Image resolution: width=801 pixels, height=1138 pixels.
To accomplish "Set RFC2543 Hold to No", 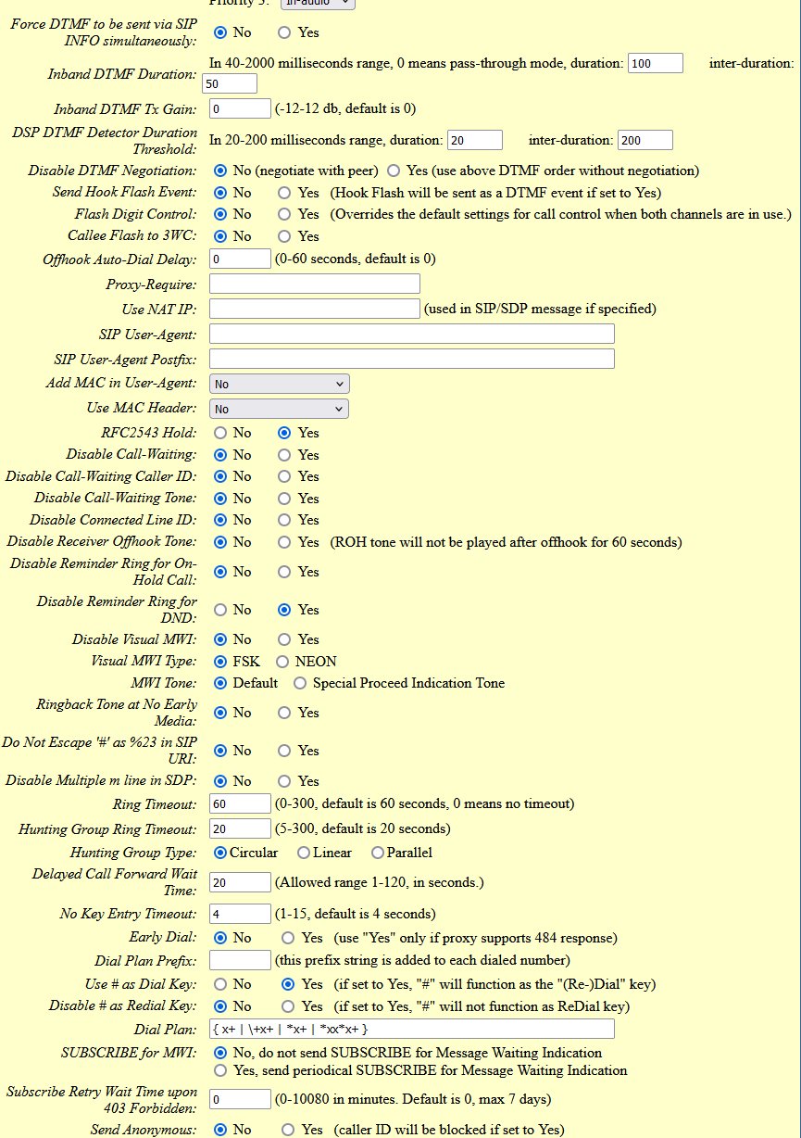I will 220,433.
